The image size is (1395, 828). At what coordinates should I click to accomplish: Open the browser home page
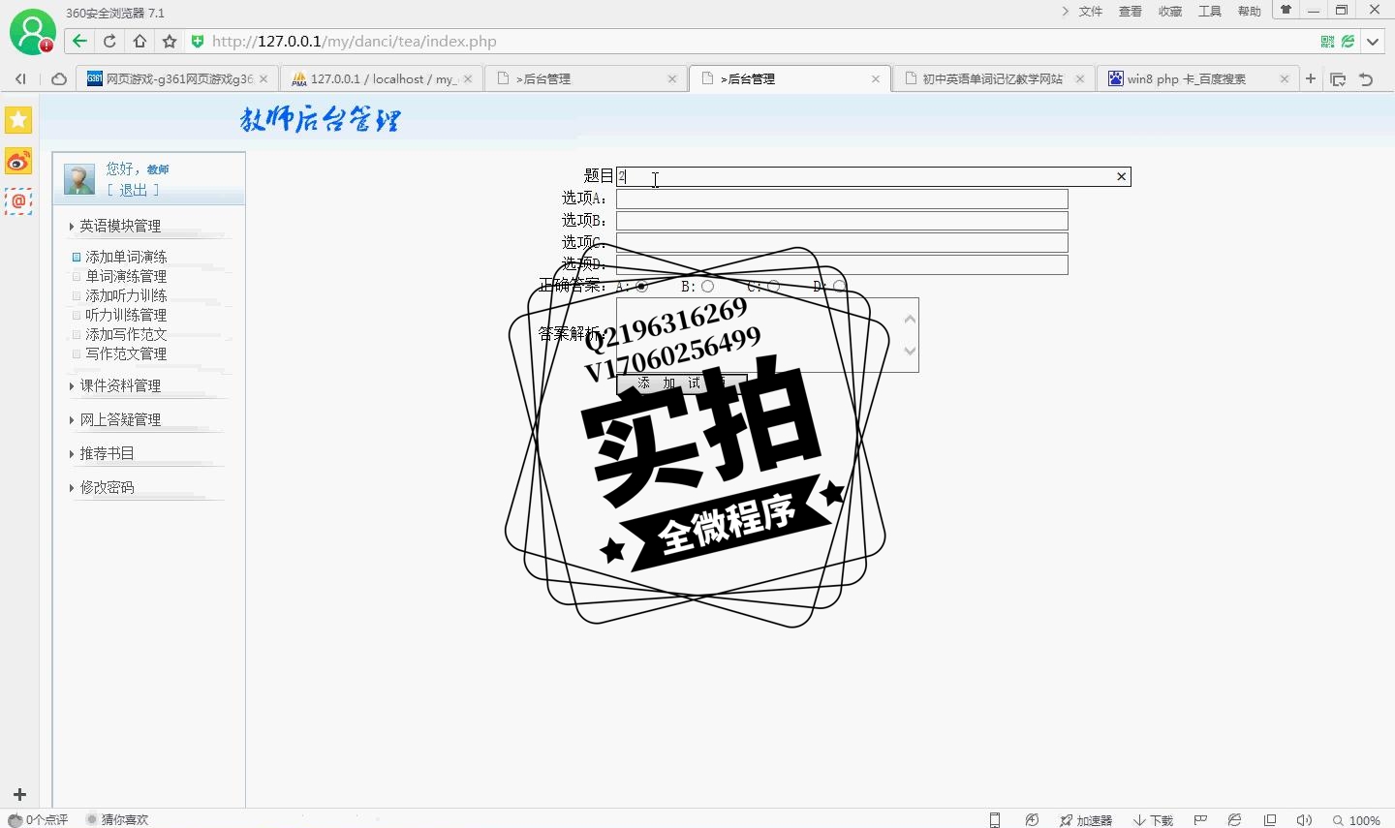(x=139, y=41)
